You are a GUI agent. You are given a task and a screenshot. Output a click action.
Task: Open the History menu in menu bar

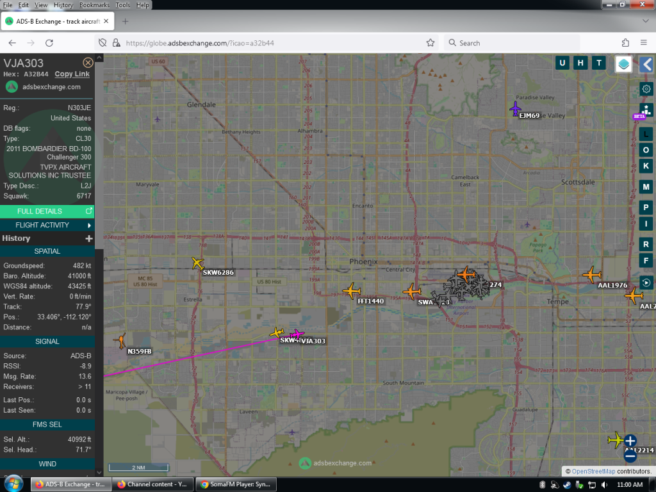63,5
